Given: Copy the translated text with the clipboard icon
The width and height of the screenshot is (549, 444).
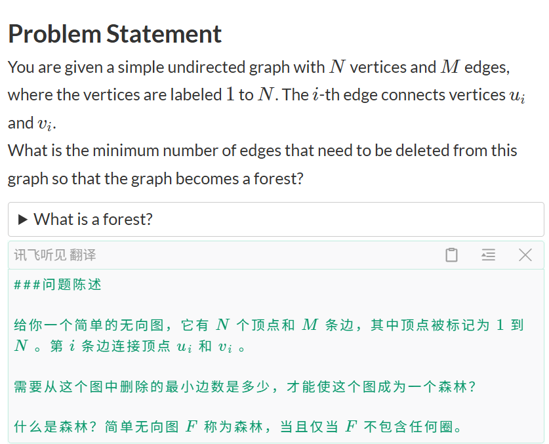Looking at the screenshot, I should click(x=451, y=255).
